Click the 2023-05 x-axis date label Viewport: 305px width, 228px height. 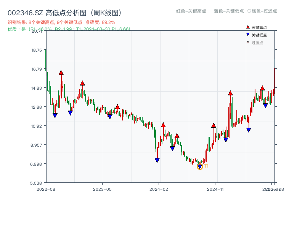(102, 189)
